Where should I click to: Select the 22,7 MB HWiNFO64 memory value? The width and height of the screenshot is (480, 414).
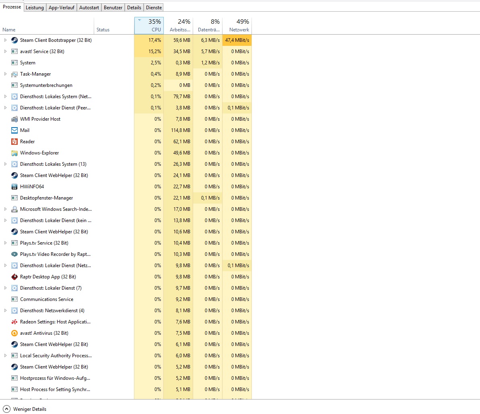click(x=179, y=187)
